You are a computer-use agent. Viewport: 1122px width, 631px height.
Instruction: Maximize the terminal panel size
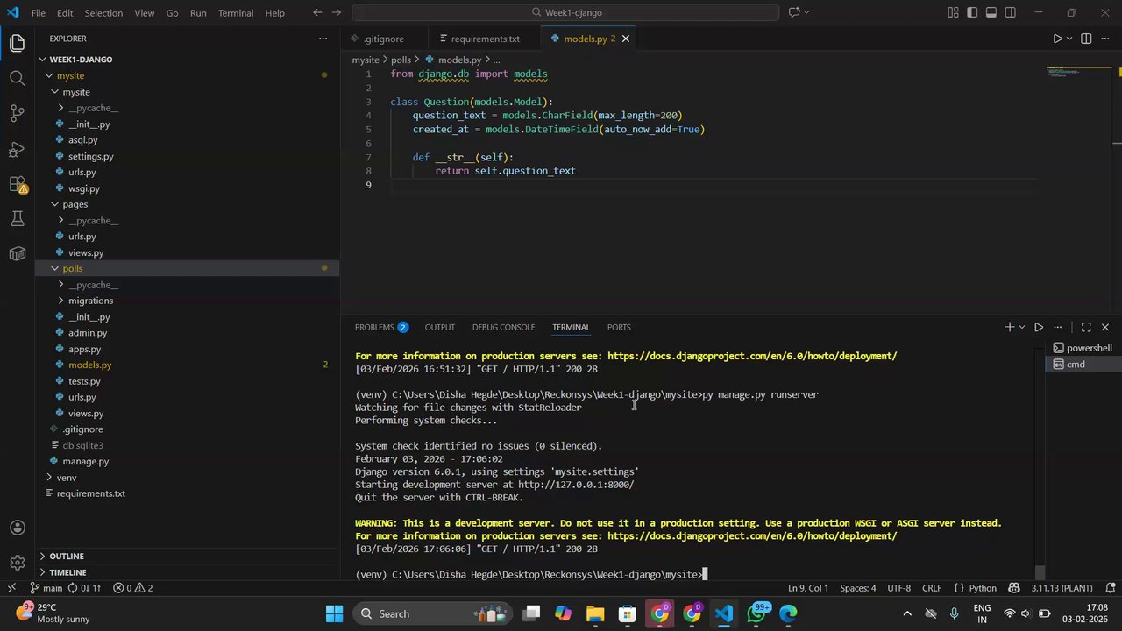tap(1086, 327)
